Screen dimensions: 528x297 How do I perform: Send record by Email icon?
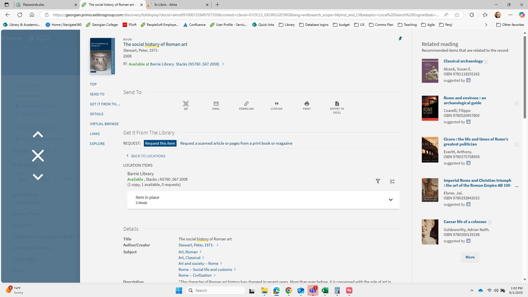pos(216,105)
